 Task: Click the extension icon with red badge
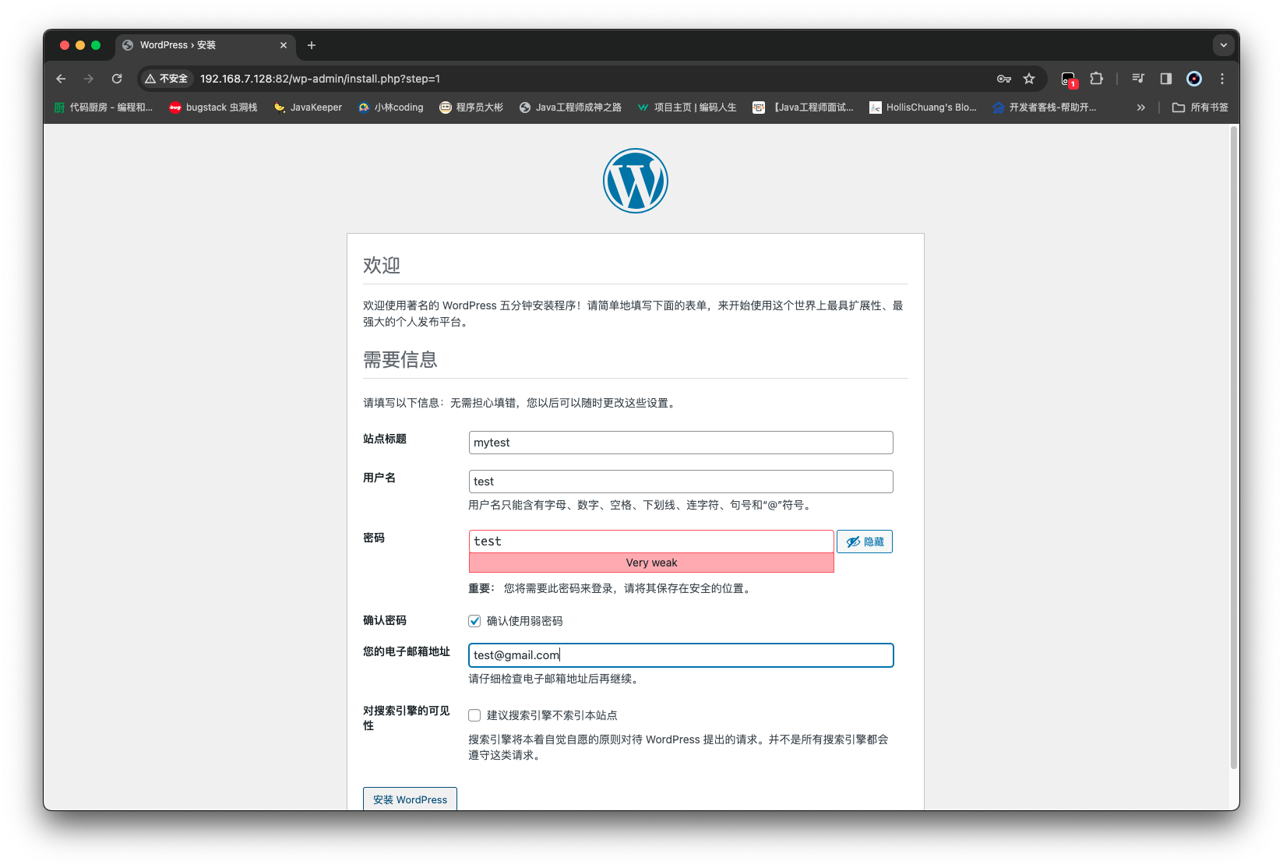pos(1069,79)
